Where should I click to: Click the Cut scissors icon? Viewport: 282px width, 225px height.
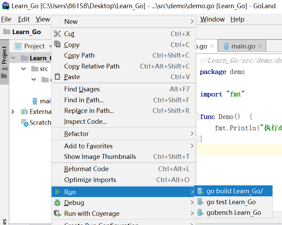(x=57, y=34)
